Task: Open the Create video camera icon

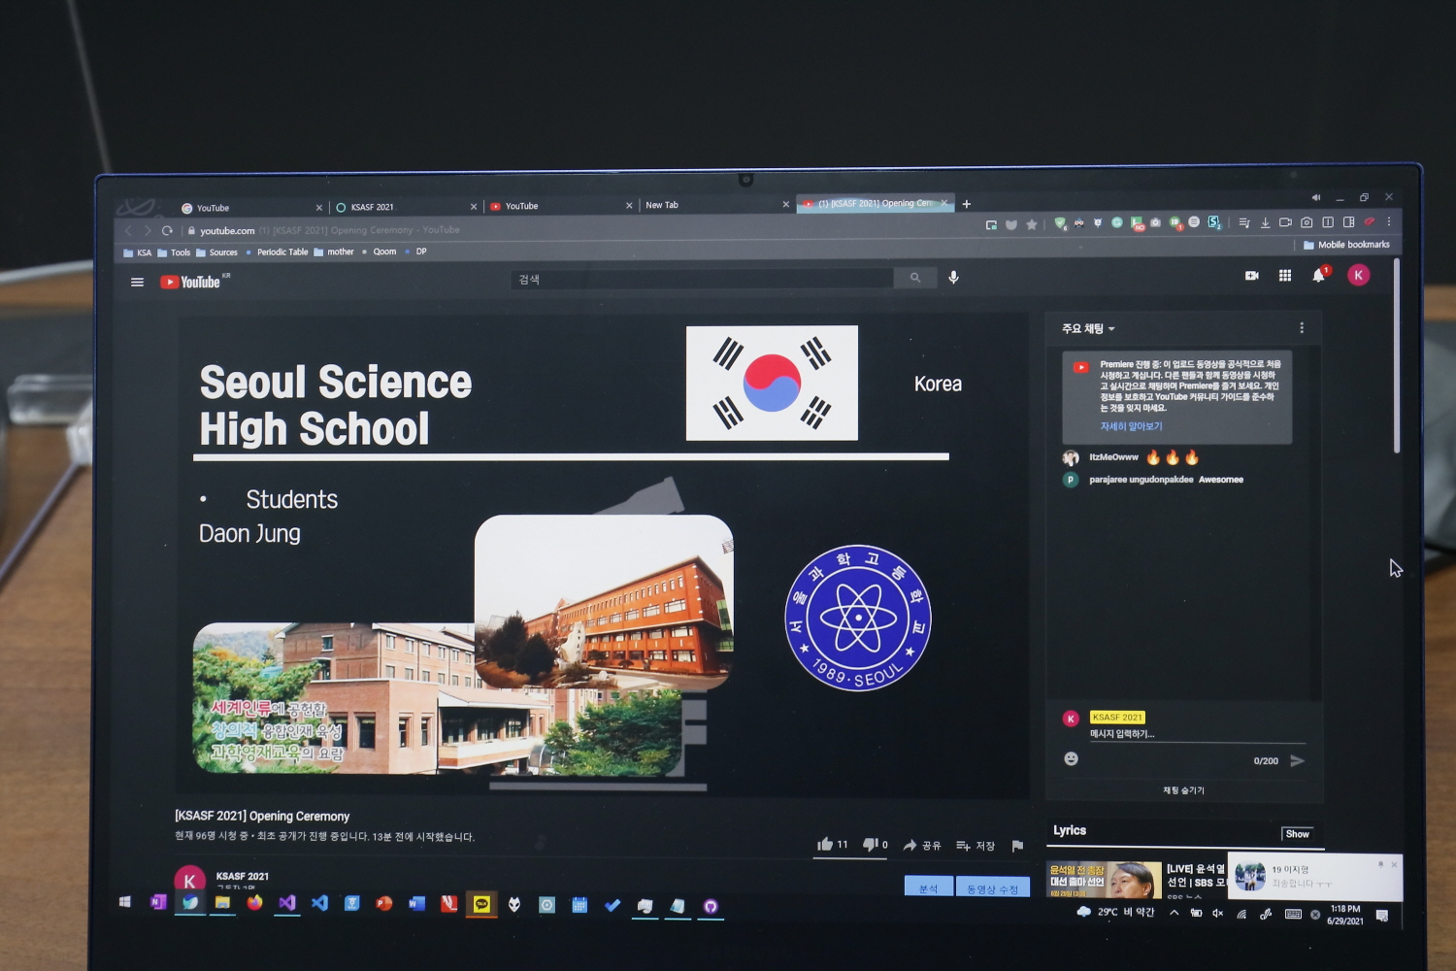Action: pos(1252,276)
